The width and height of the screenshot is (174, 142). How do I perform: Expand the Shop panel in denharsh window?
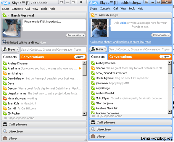pos(44,138)
